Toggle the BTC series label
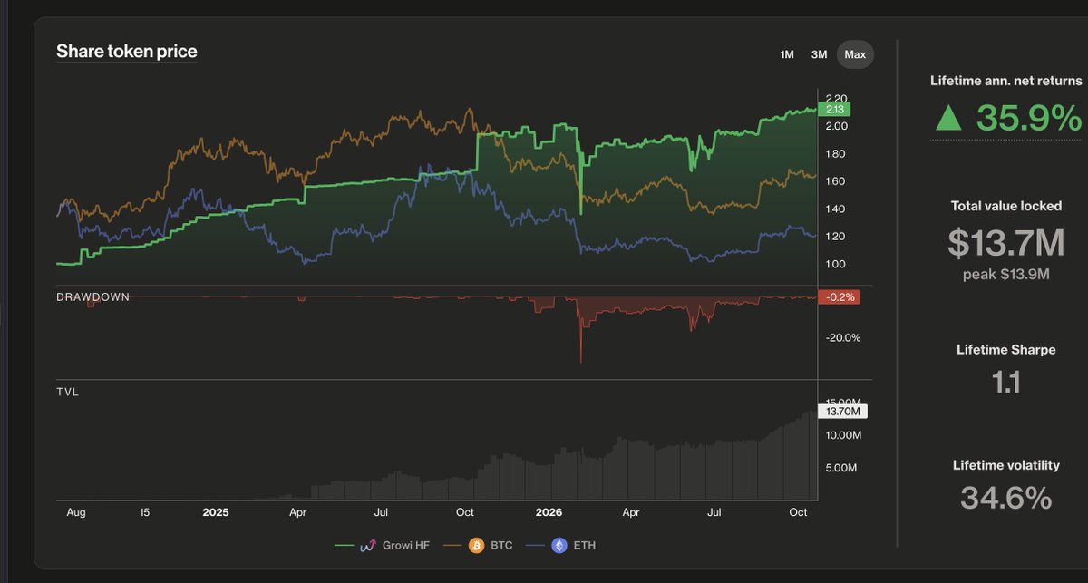This screenshot has width=1088, height=583. [500, 545]
